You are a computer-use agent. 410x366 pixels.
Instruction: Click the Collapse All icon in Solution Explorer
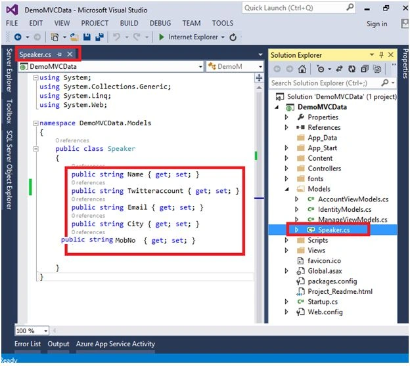coord(364,69)
